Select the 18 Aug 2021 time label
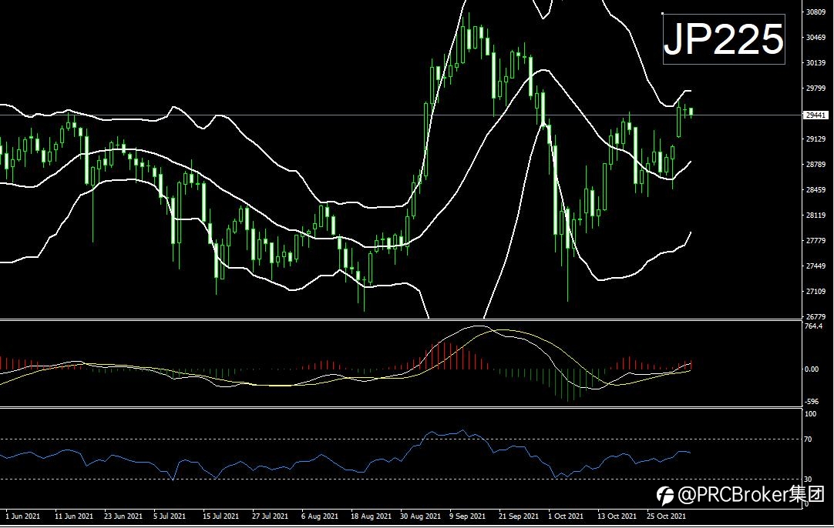Image resolution: width=834 pixels, height=528 pixels. [371, 516]
